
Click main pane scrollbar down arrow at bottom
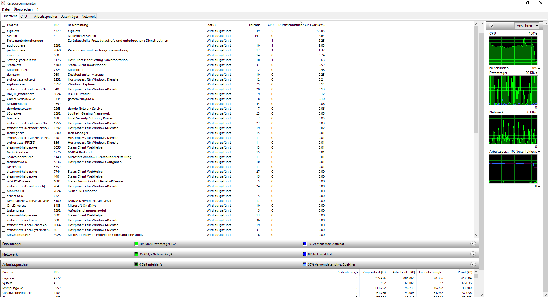click(x=481, y=294)
